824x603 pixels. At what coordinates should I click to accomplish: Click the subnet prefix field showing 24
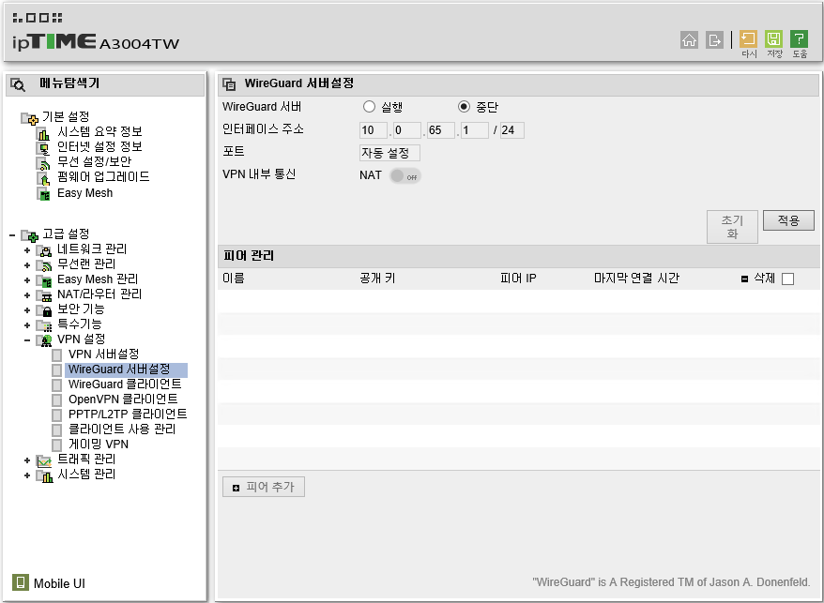point(511,130)
